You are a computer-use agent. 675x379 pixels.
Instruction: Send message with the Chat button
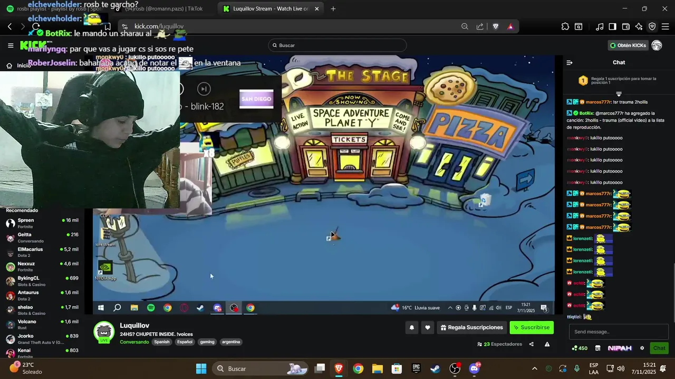click(x=659, y=348)
